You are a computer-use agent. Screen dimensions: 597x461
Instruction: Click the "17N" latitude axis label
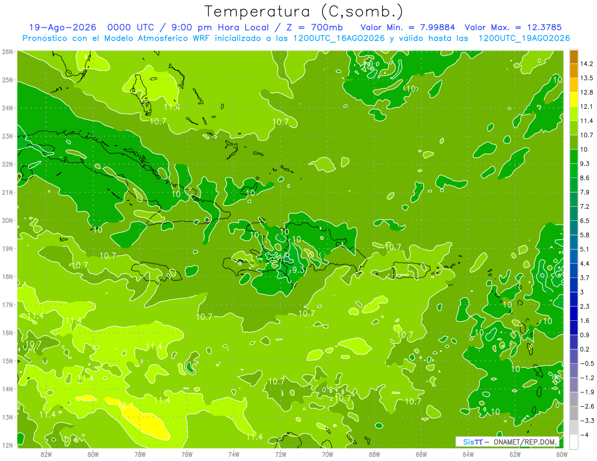[7, 304]
